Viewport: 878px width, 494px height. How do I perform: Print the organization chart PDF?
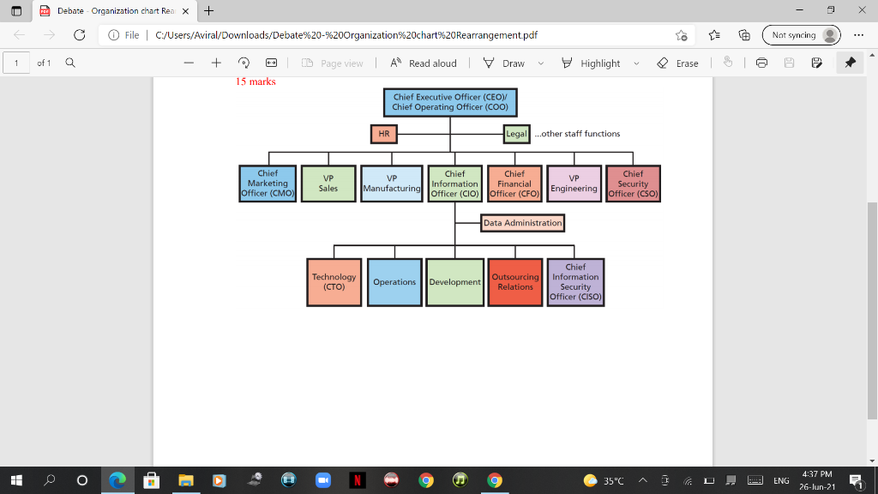click(x=762, y=62)
